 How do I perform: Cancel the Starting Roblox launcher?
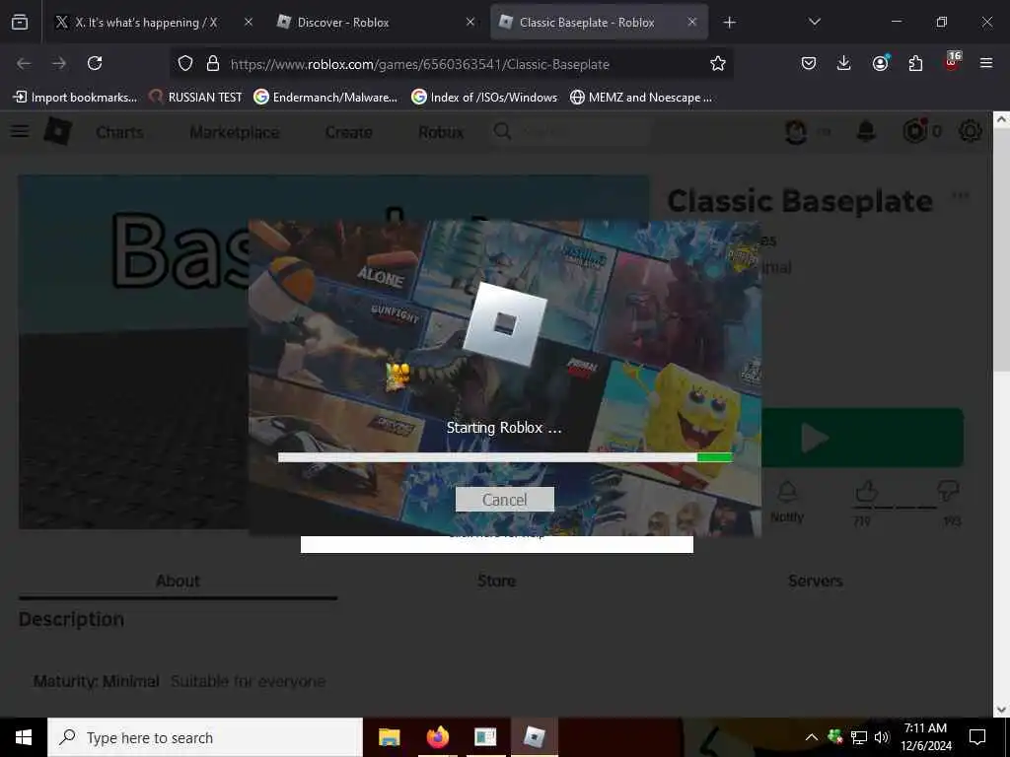[504, 500]
